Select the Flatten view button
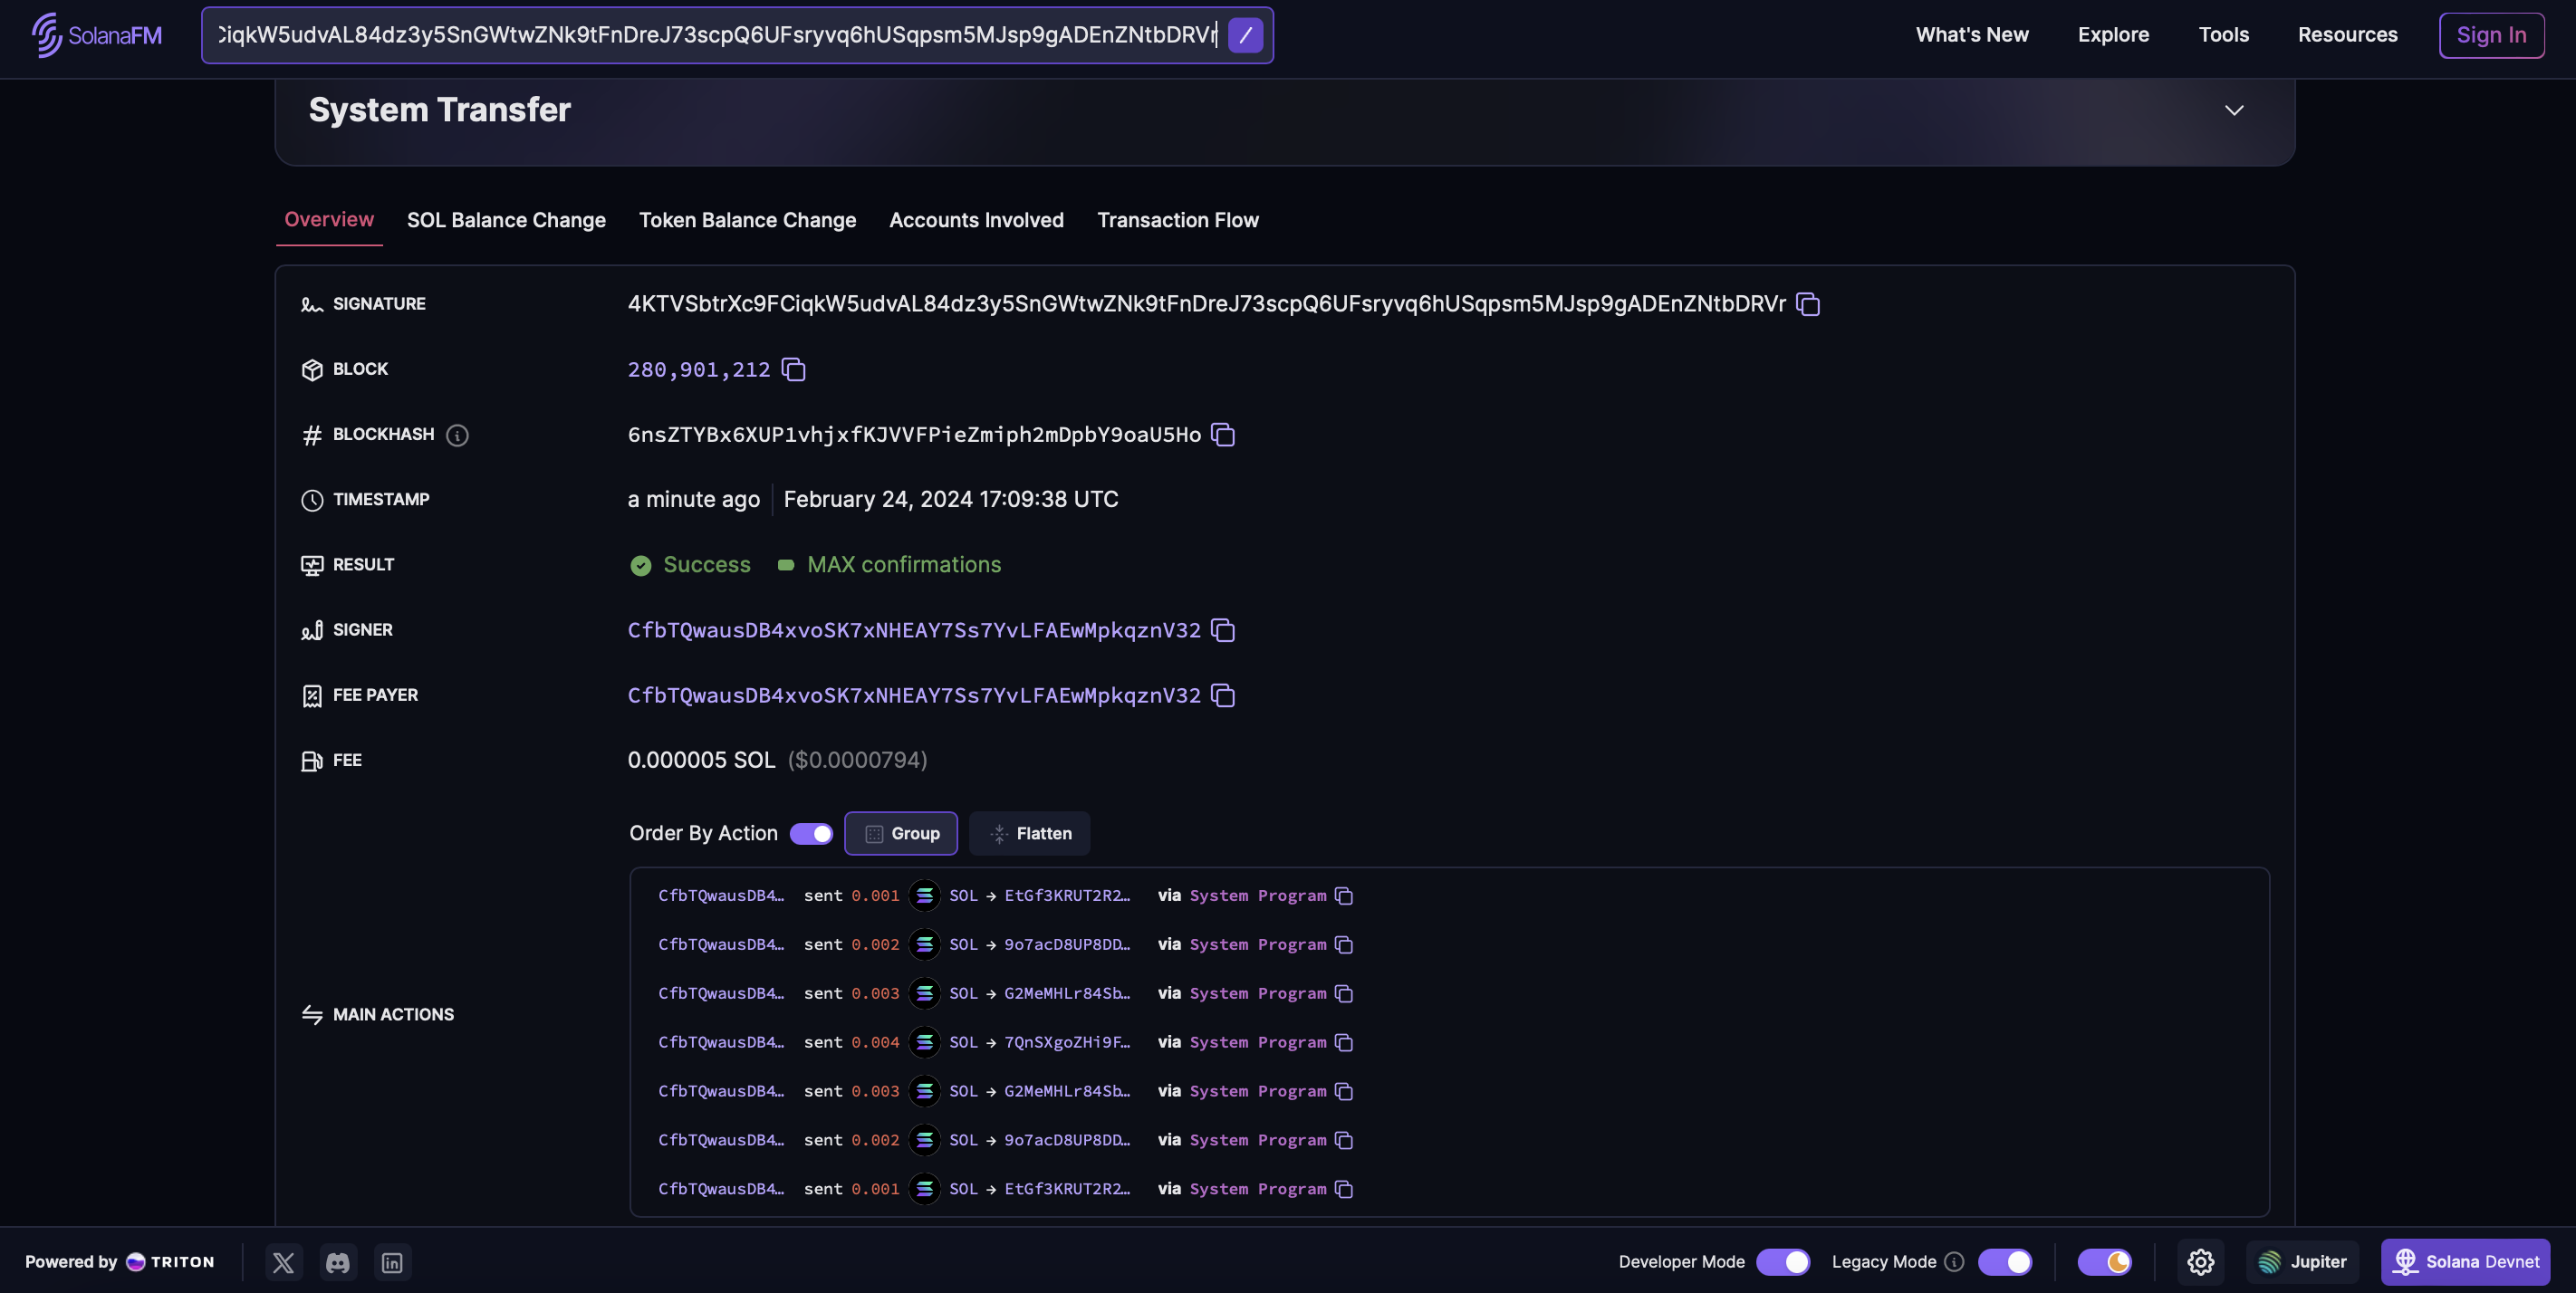This screenshot has height=1293, width=2576. (1029, 834)
